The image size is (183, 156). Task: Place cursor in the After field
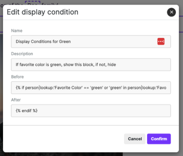coord(91,111)
